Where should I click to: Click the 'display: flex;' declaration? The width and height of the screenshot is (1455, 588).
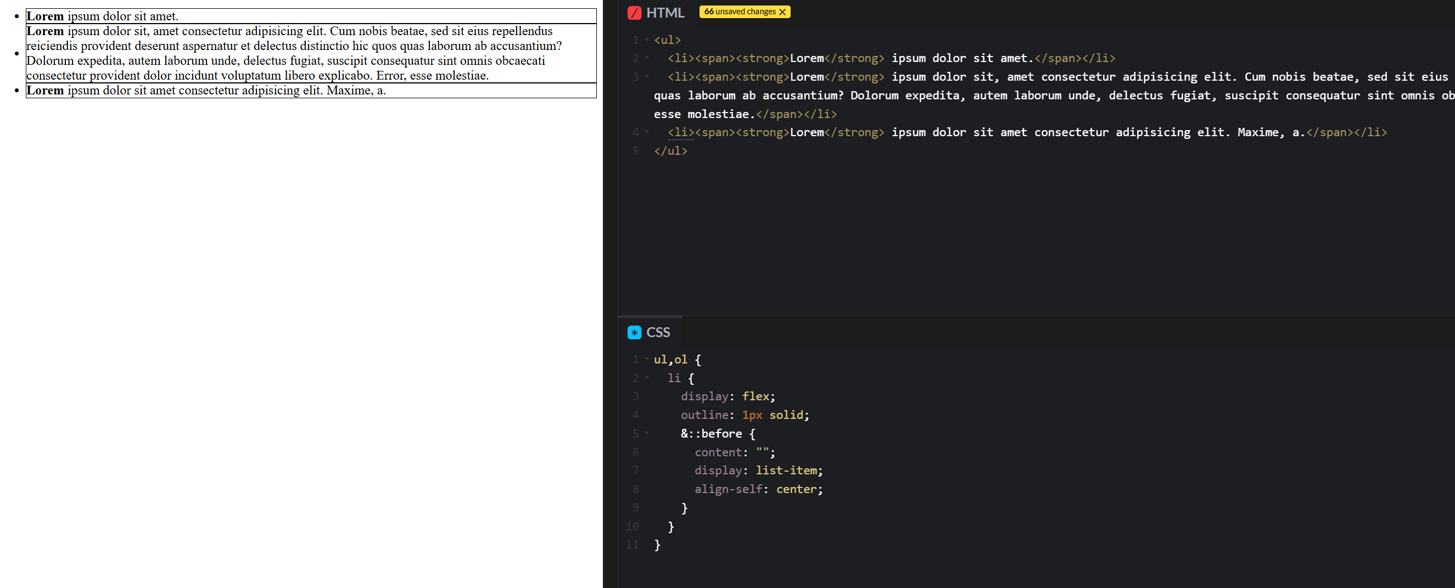click(728, 396)
